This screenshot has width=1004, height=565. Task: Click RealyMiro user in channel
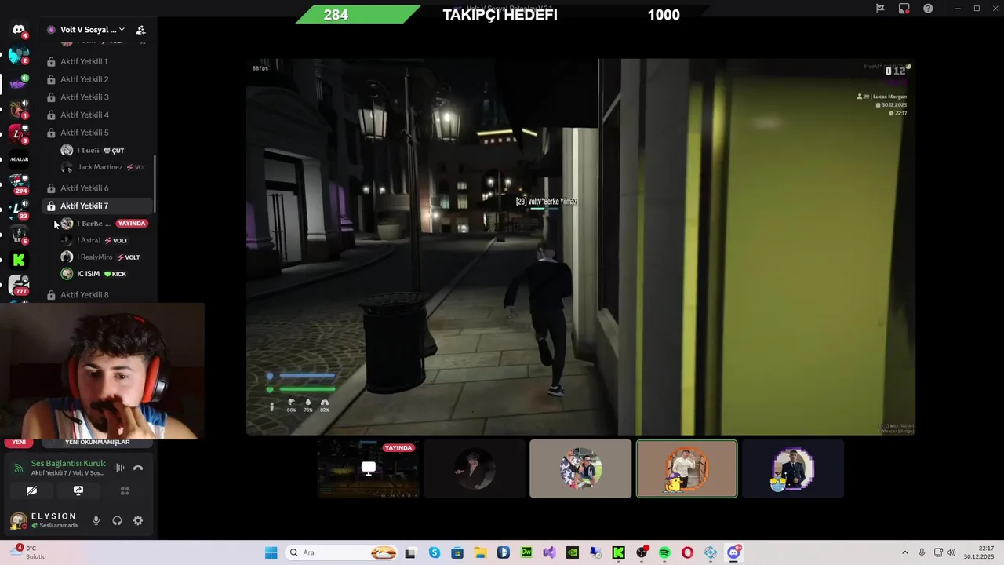pos(104,257)
